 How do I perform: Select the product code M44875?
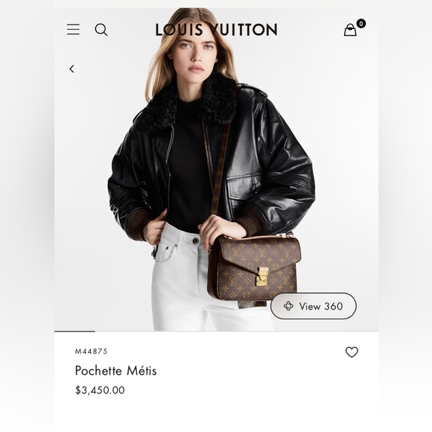pyautogui.click(x=91, y=352)
